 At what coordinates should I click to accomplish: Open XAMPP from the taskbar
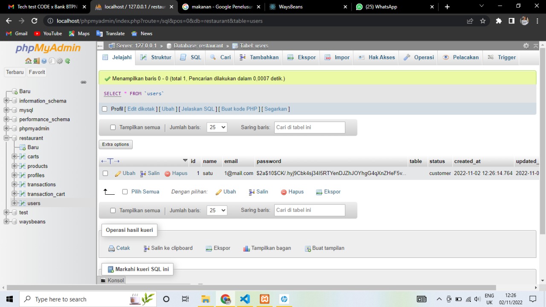click(x=264, y=299)
